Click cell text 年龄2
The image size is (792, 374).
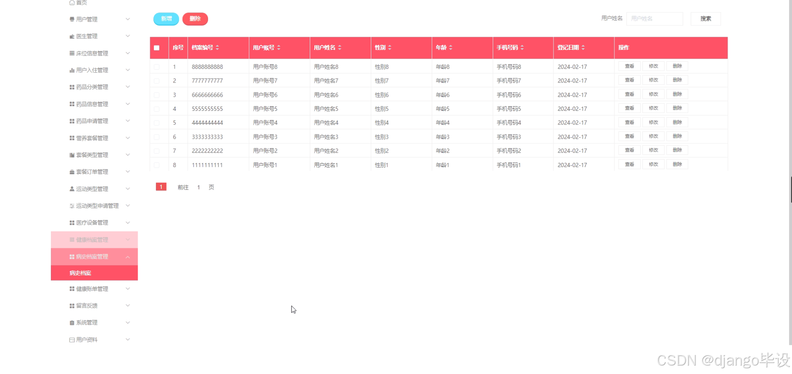pyautogui.click(x=443, y=151)
